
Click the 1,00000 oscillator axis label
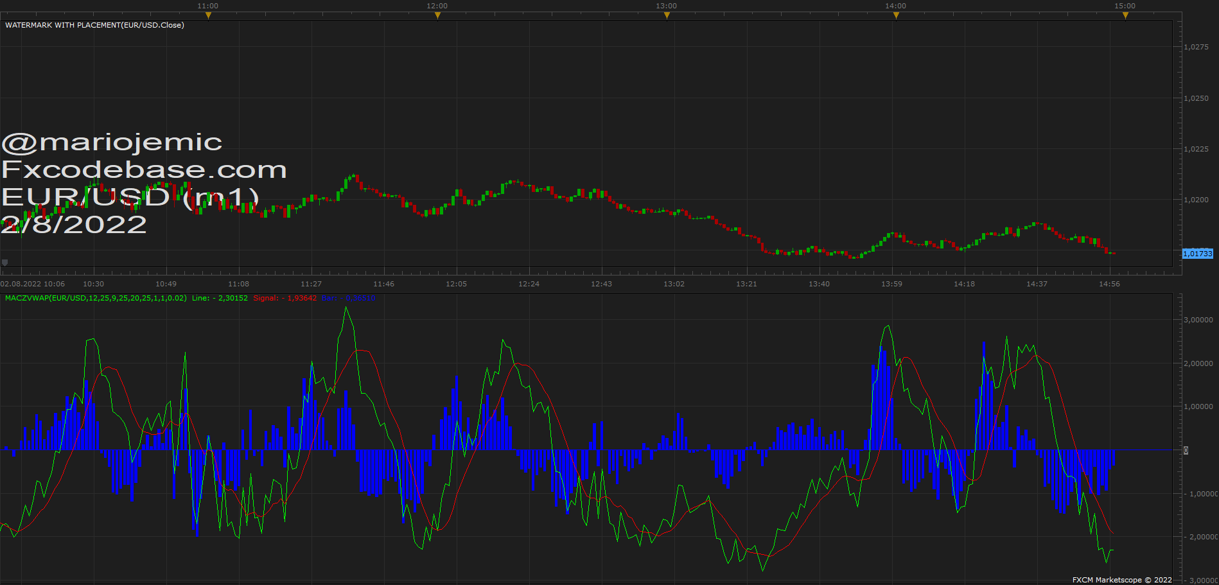(1198, 406)
